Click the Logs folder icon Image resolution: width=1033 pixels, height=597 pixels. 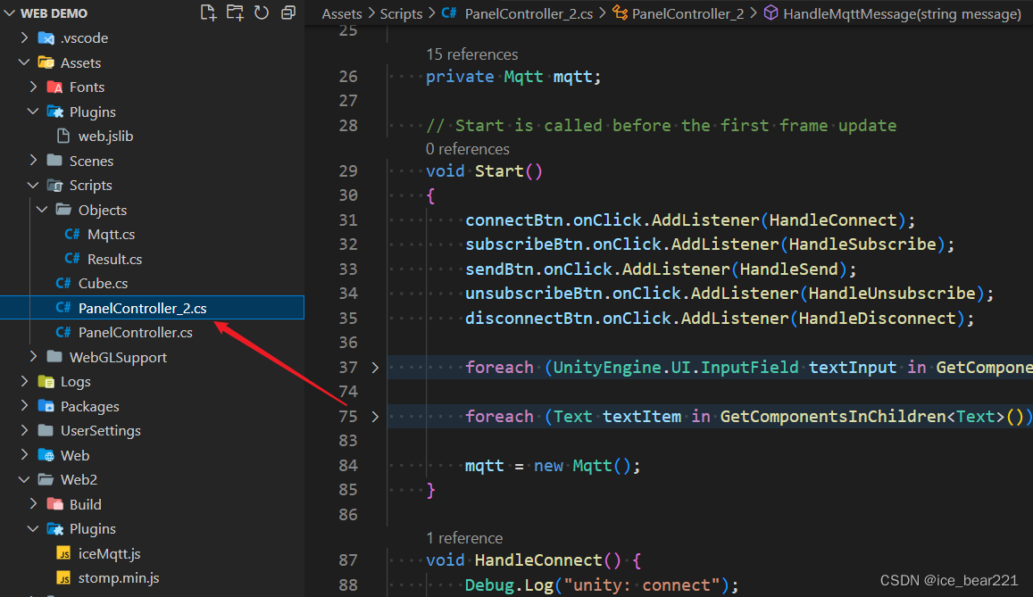tap(46, 382)
